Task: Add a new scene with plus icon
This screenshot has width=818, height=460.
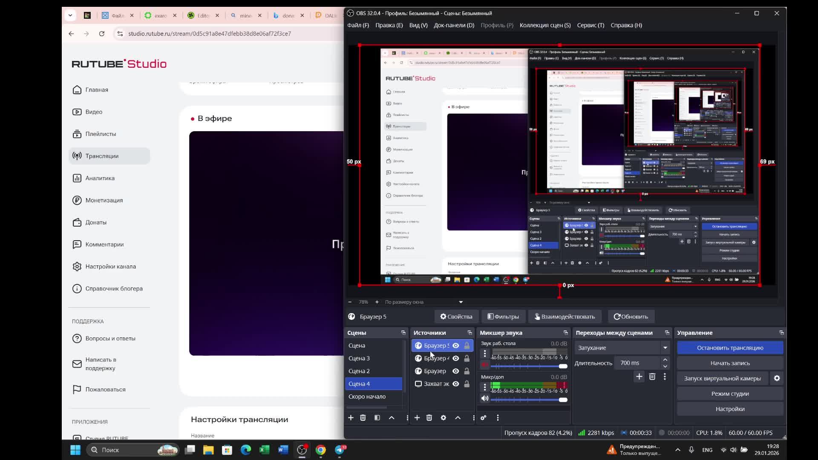Action: (351, 418)
